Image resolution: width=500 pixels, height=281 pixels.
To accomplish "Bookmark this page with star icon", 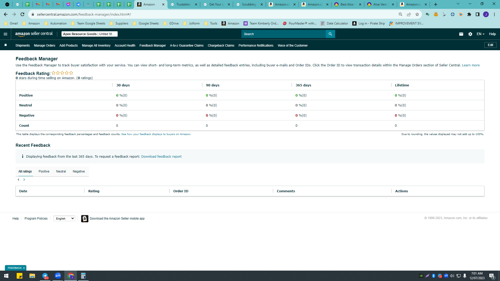I will coord(417,14).
